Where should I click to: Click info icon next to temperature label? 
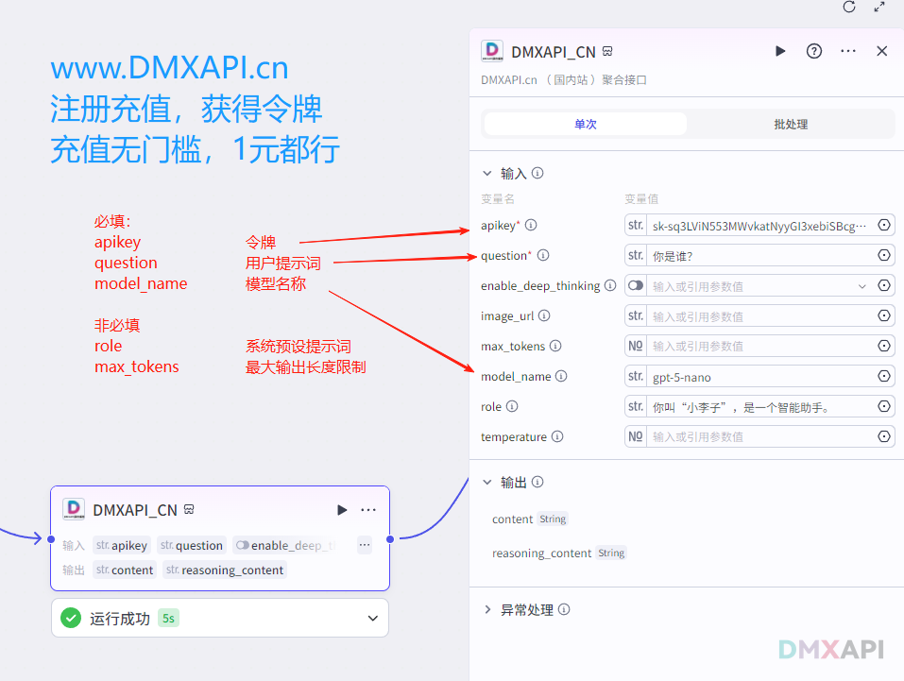coord(557,437)
